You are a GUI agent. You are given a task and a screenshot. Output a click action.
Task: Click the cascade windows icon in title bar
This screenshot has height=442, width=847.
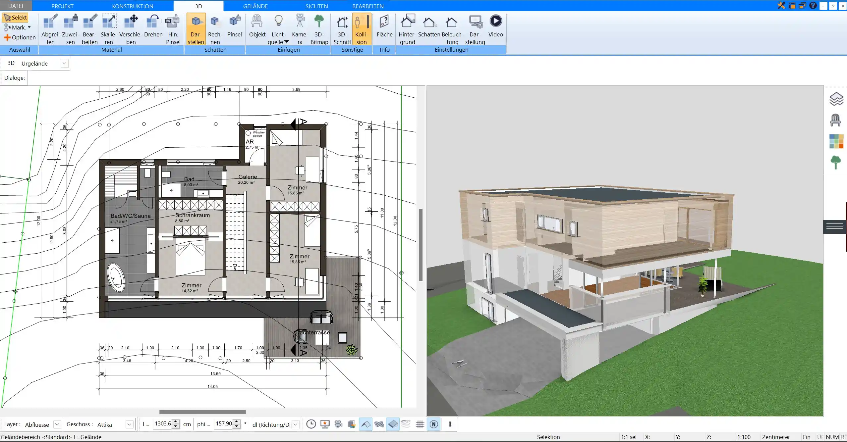point(802,5)
